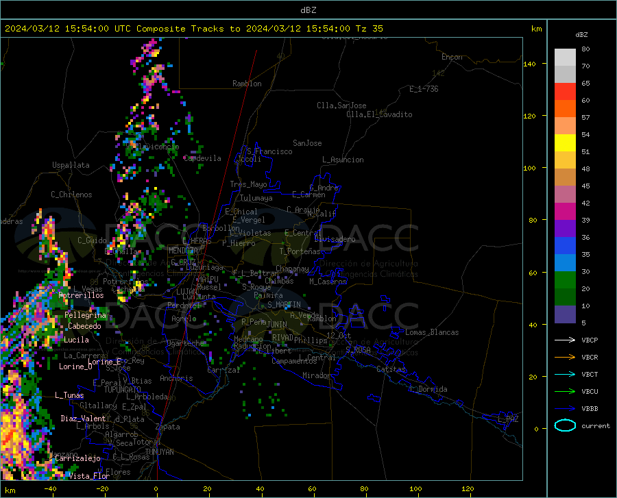Click the Carrizalejo station label
This screenshot has height=498, width=617.
[78, 458]
